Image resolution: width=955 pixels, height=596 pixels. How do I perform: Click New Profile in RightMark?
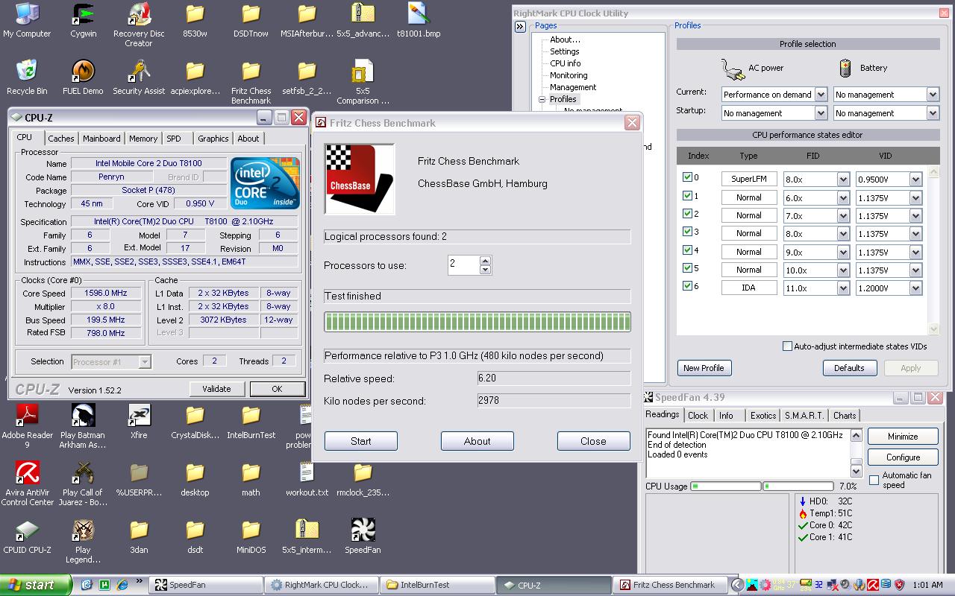point(704,368)
